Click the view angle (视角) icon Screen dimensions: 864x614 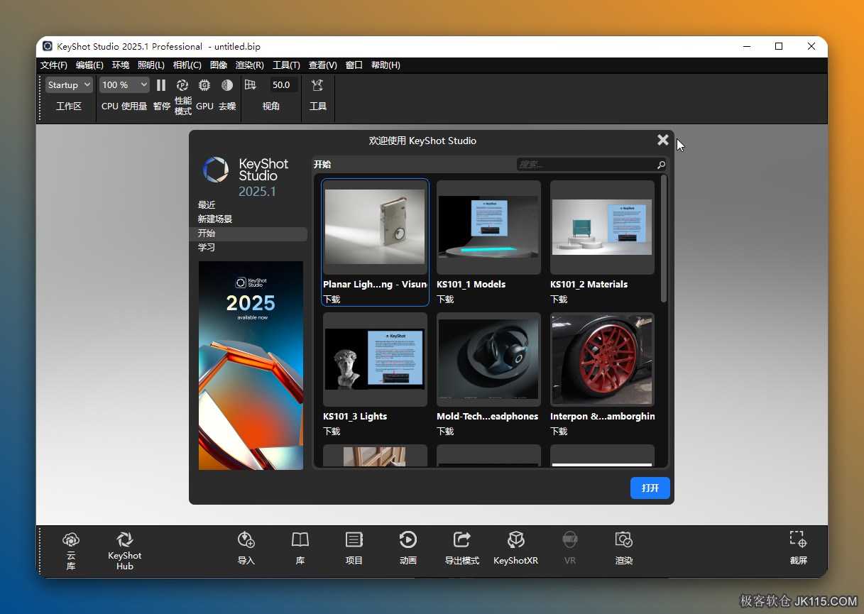(251, 85)
